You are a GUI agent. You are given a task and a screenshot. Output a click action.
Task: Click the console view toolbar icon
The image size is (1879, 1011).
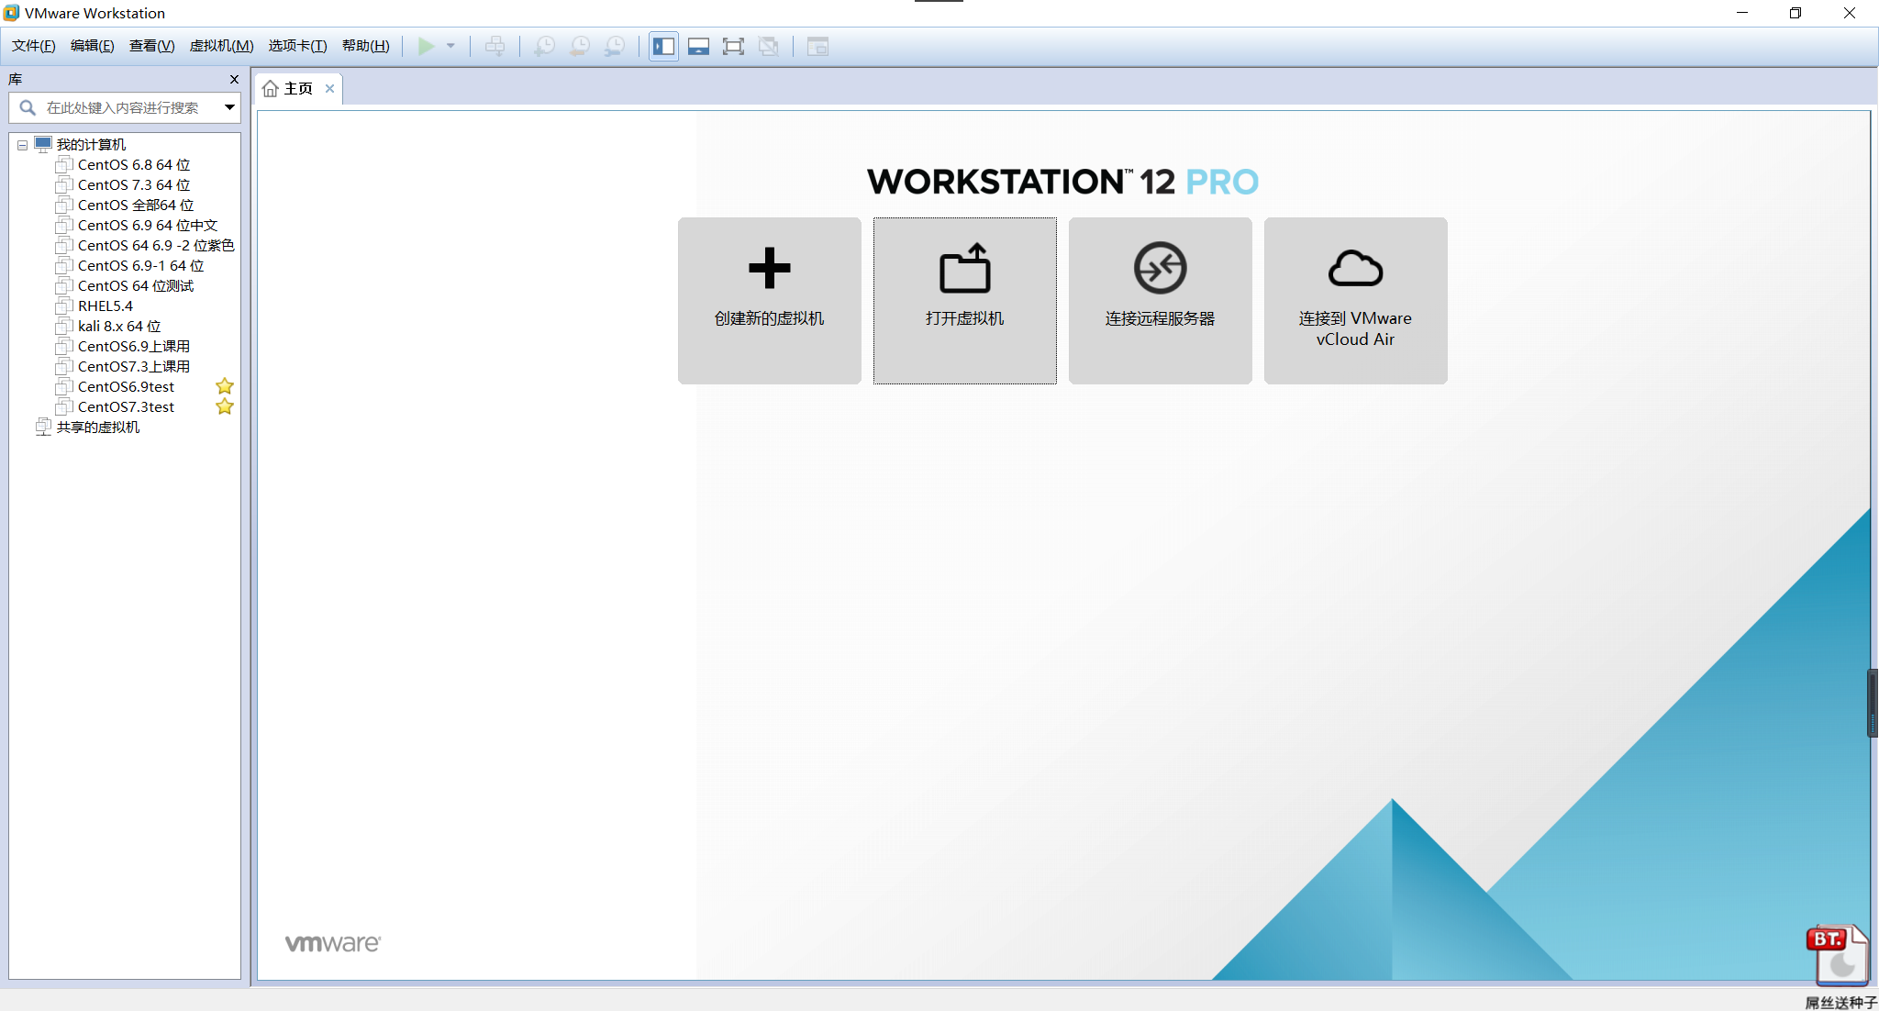click(x=817, y=46)
